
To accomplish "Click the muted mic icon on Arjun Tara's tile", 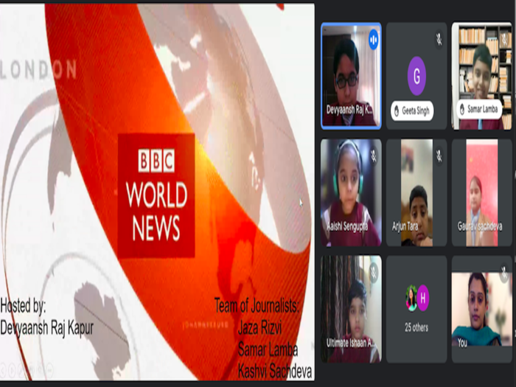I will [439, 156].
